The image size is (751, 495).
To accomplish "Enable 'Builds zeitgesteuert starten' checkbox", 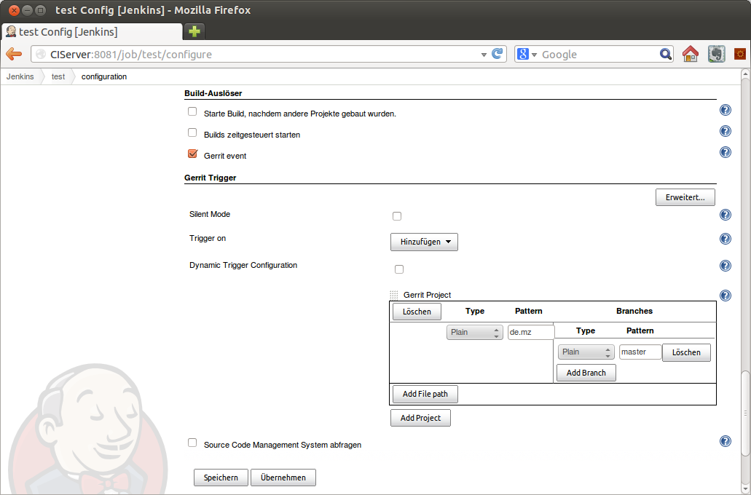I will click(192, 132).
